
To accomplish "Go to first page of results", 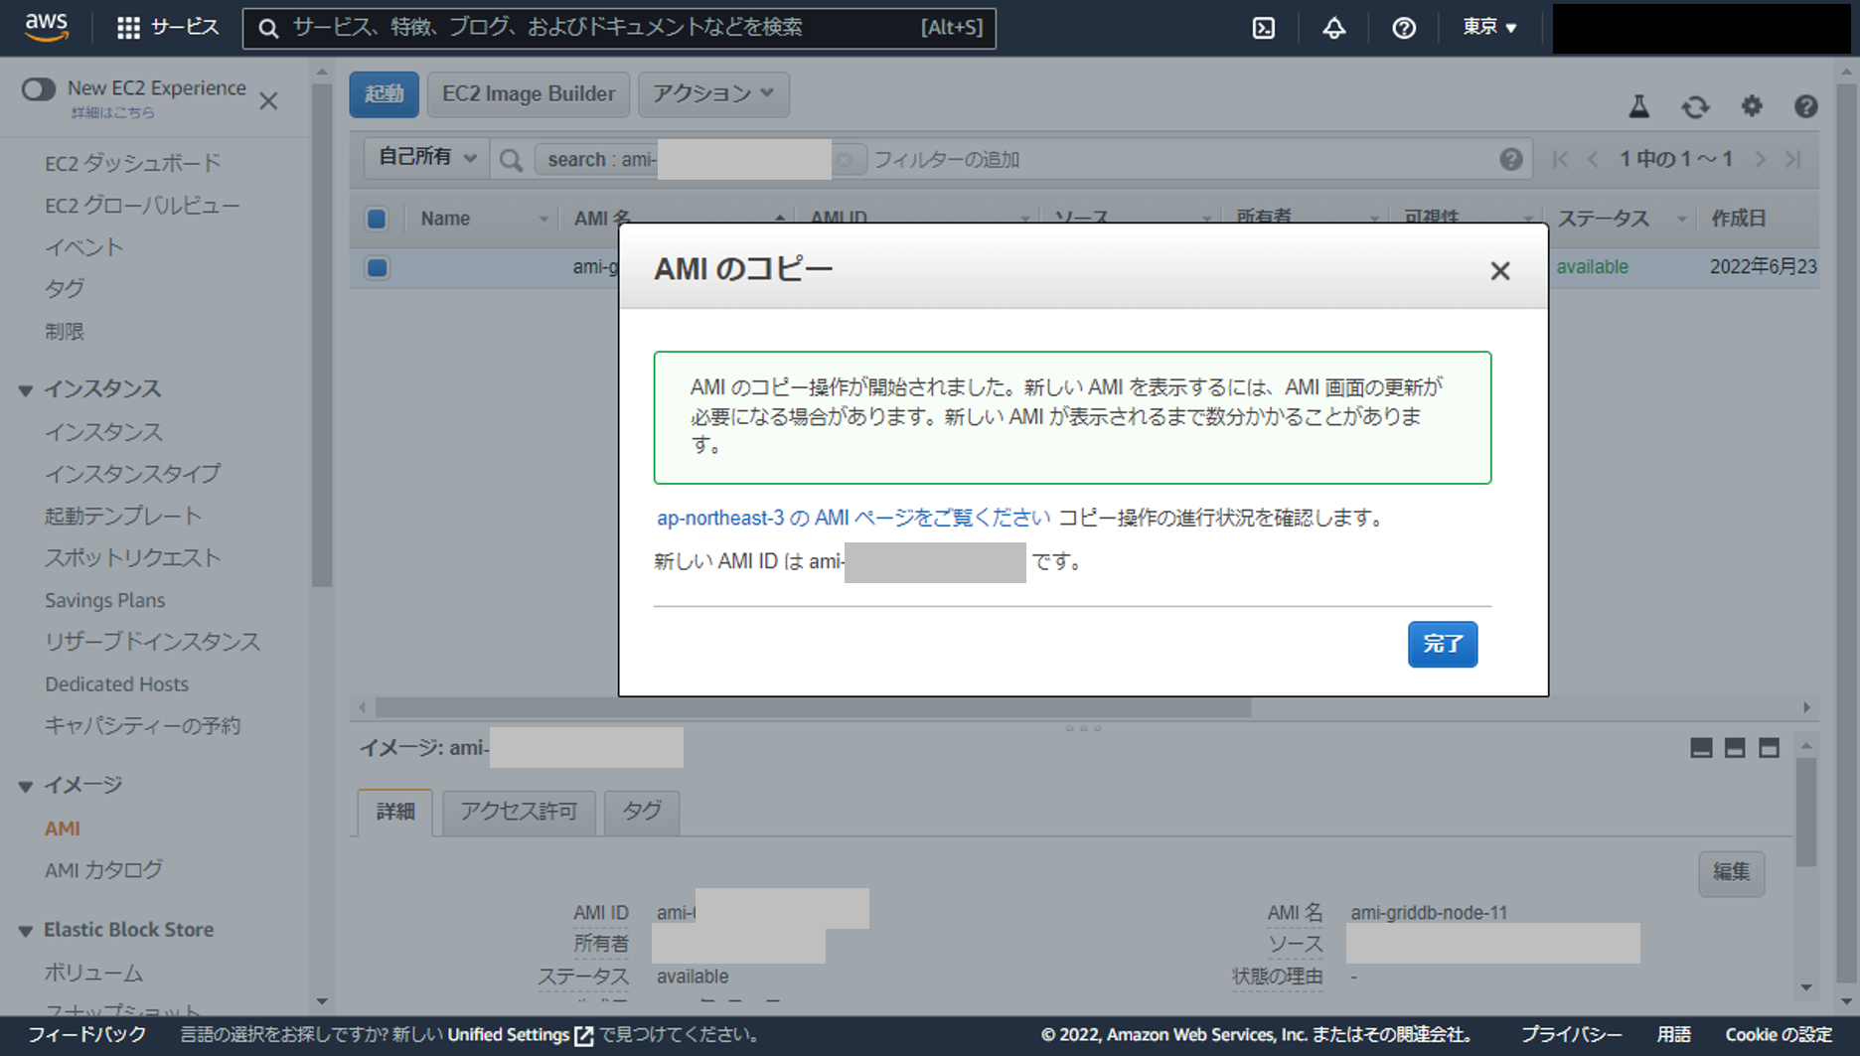I will (x=1560, y=159).
